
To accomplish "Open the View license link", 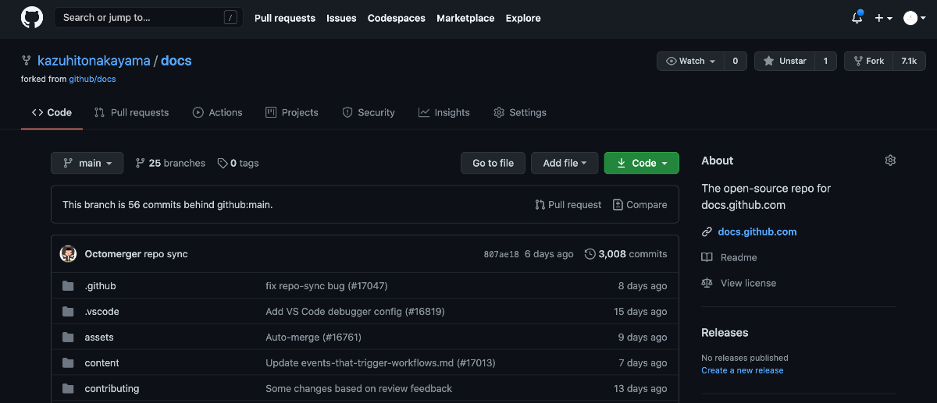I will (x=748, y=283).
